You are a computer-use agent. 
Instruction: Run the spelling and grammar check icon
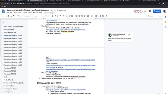(x=11, y=16)
